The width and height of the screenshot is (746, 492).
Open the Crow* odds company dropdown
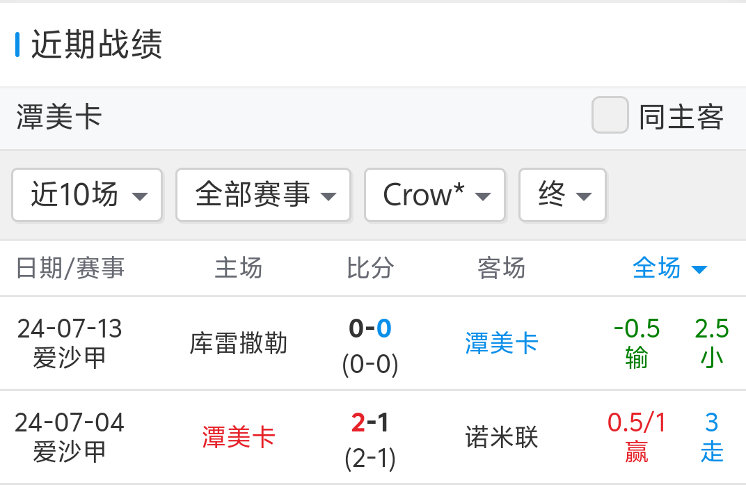tap(435, 195)
